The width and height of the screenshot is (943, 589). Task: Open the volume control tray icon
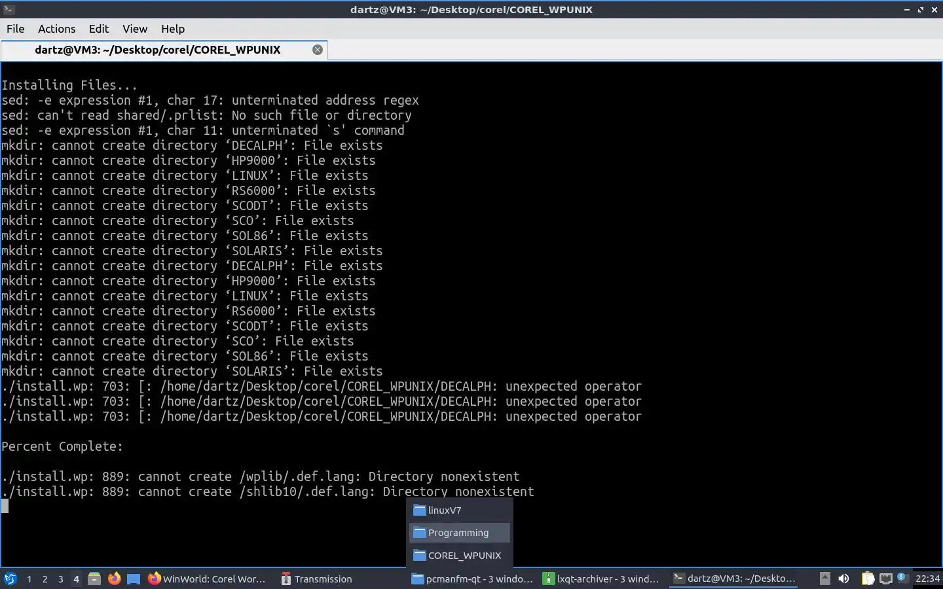[843, 579]
